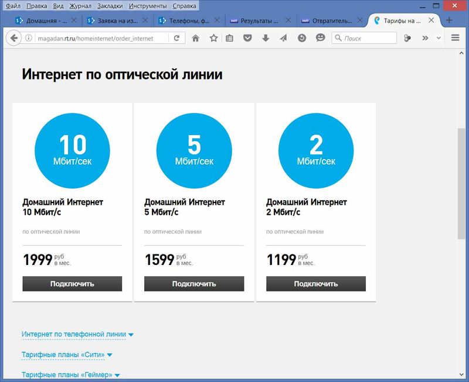Click the Поиск search field

[x=366, y=38]
